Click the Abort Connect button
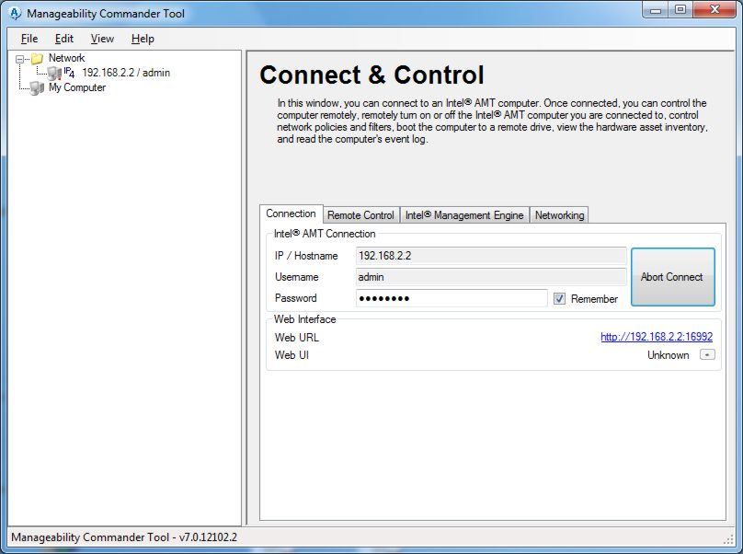This screenshot has height=554, width=743. (672, 277)
